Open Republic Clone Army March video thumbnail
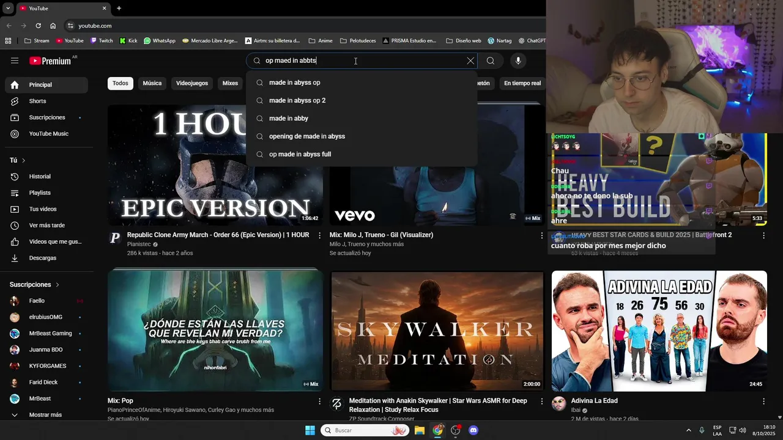Viewport: 783px width, 440px height. pyautogui.click(x=215, y=165)
